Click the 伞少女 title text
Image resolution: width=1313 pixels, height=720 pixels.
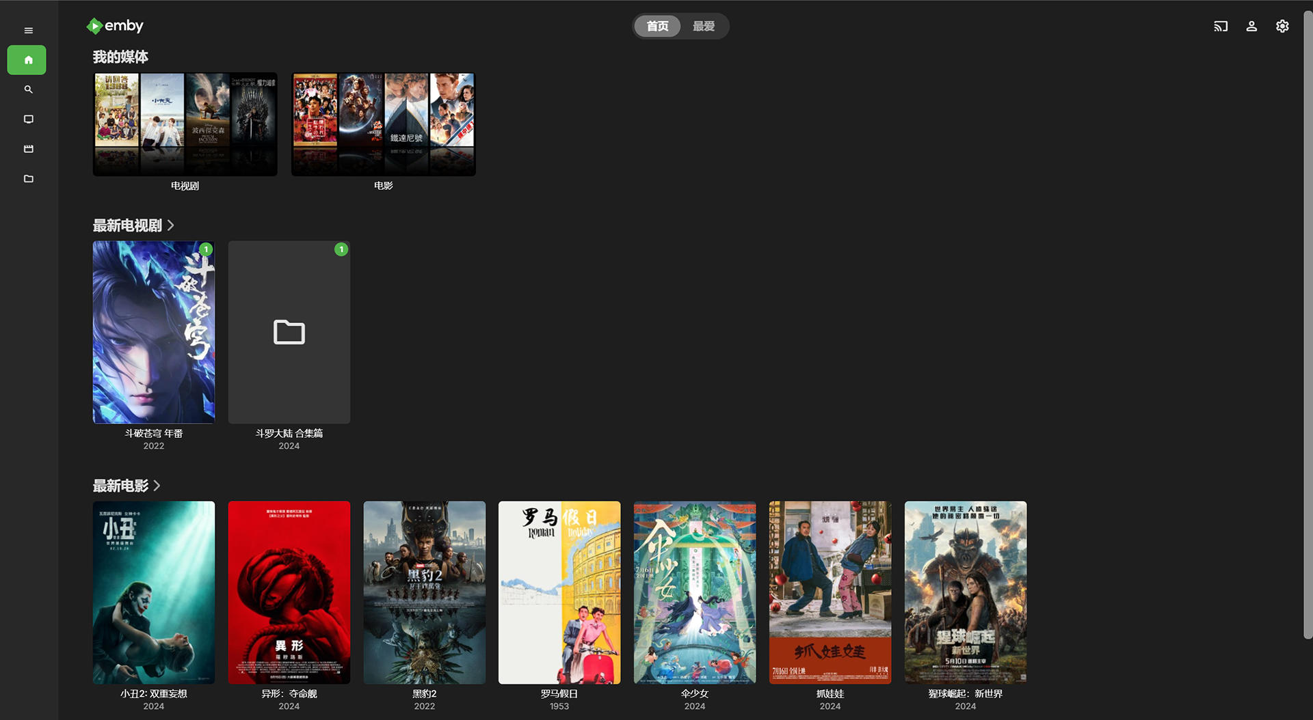[x=695, y=693]
